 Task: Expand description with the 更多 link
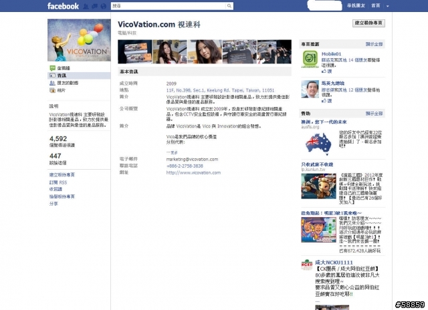172,153
